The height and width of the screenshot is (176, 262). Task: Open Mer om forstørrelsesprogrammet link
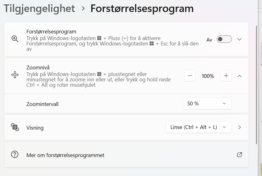[65, 155]
